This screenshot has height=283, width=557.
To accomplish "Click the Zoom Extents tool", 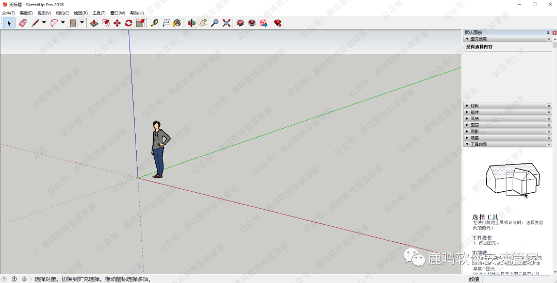I will tap(226, 23).
